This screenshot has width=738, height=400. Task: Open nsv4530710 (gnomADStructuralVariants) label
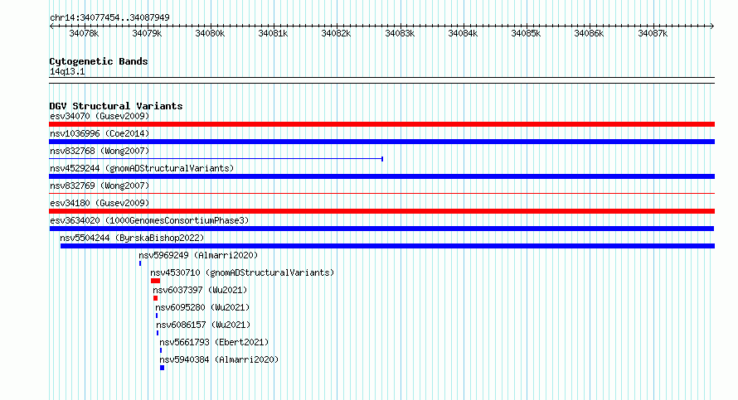pos(242,272)
